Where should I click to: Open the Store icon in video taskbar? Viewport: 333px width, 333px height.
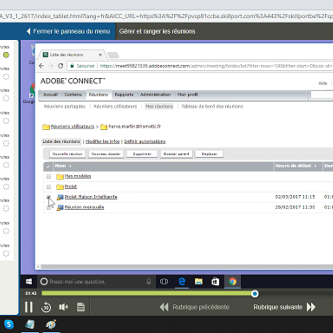[215, 282]
